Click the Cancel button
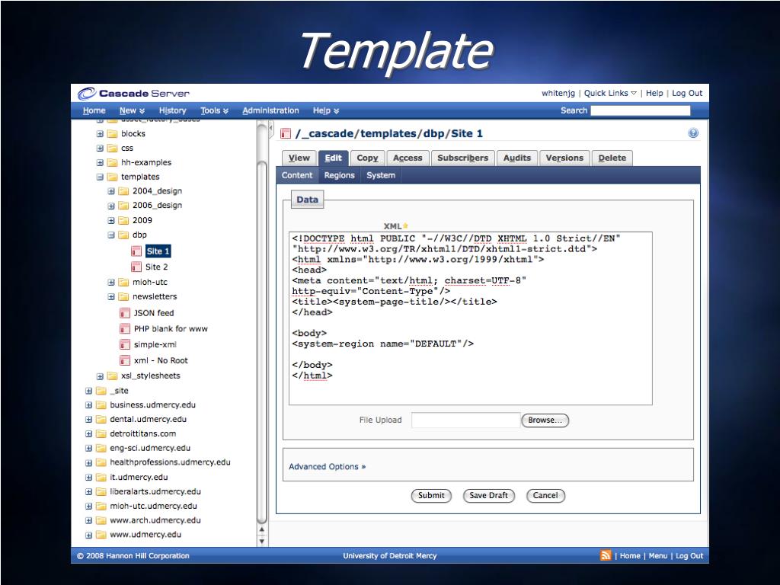The height and width of the screenshot is (585, 780). pyautogui.click(x=545, y=495)
